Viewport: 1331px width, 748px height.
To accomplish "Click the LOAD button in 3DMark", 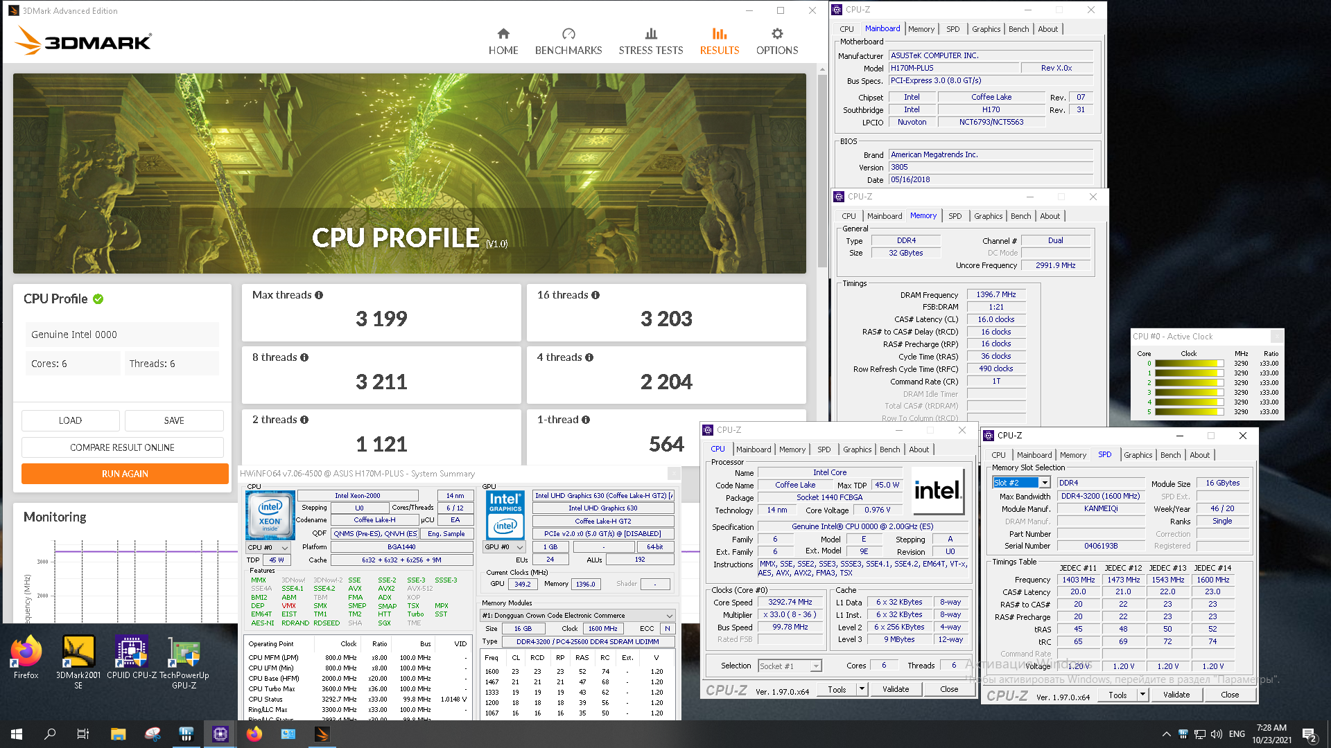I will pyautogui.click(x=70, y=420).
